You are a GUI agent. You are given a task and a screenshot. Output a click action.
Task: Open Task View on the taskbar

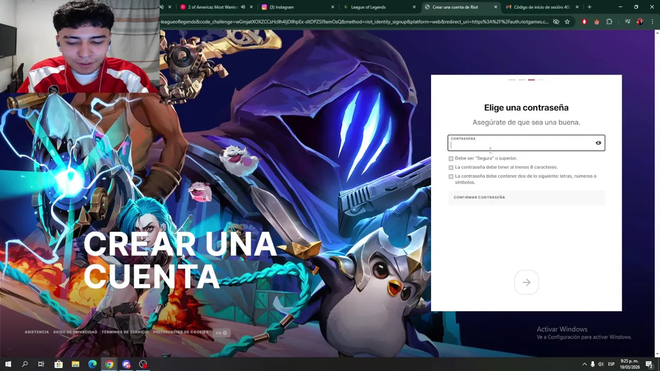pos(41,364)
